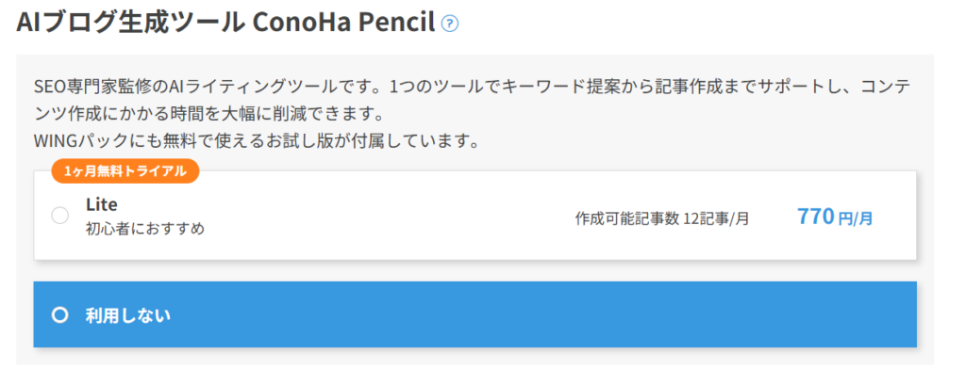Open the ConoHa Pencil help question mark icon
The image size is (966, 370).
click(450, 24)
